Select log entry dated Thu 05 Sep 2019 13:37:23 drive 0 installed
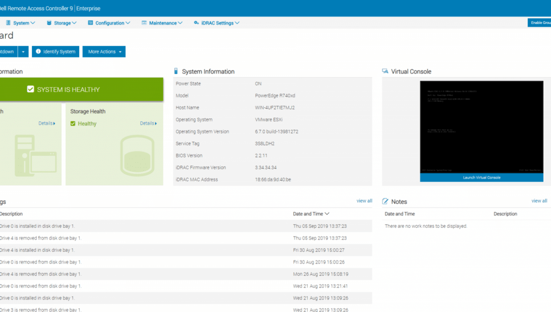551x312 pixels. tap(186, 226)
